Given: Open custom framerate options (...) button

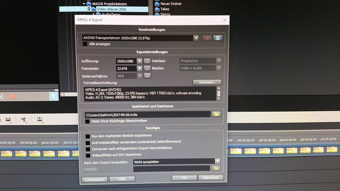Looking at the screenshot, I should point(147,68).
